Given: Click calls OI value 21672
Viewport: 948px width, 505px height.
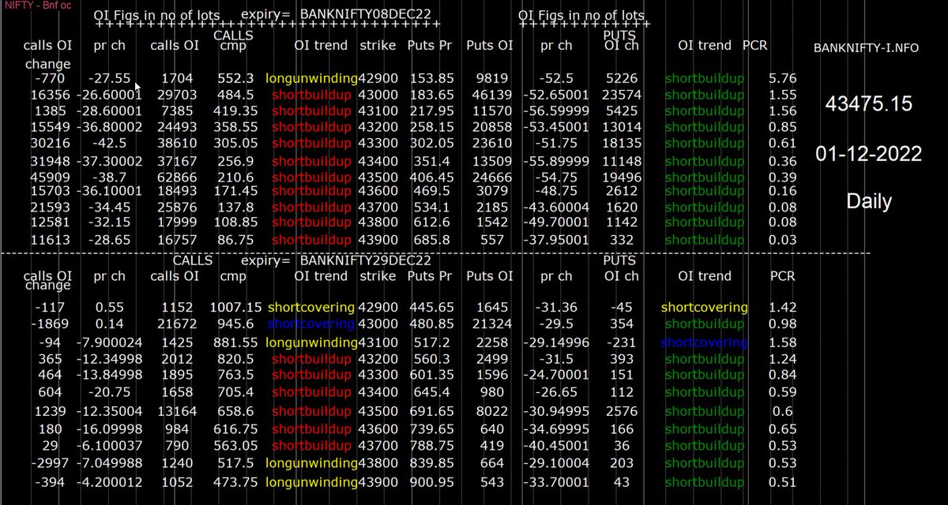Looking at the screenshot, I should click(176, 324).
